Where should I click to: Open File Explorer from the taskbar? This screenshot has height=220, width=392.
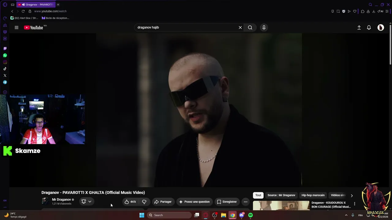[224, 215]
